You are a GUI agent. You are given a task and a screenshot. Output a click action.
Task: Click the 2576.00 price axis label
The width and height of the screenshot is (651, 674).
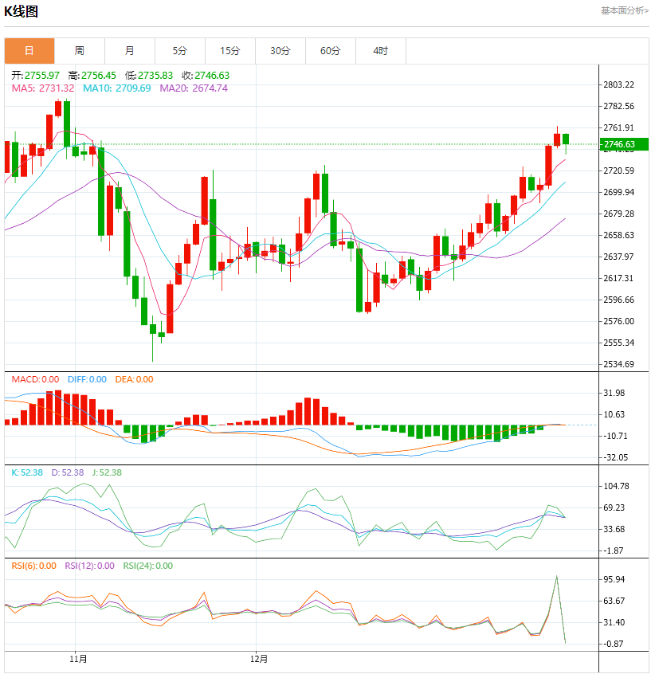coord(619,321)
